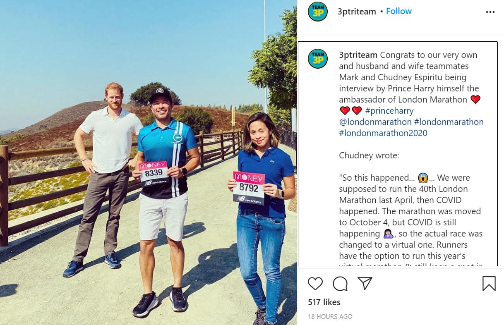This screenshot has width=504, height=325.
Task: Click the Team 3P avatar beside caption
Action: (x=318, y=59)
